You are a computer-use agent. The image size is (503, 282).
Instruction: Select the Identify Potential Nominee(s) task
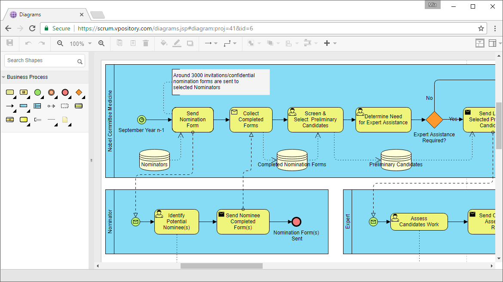click(x=177, y=222)
